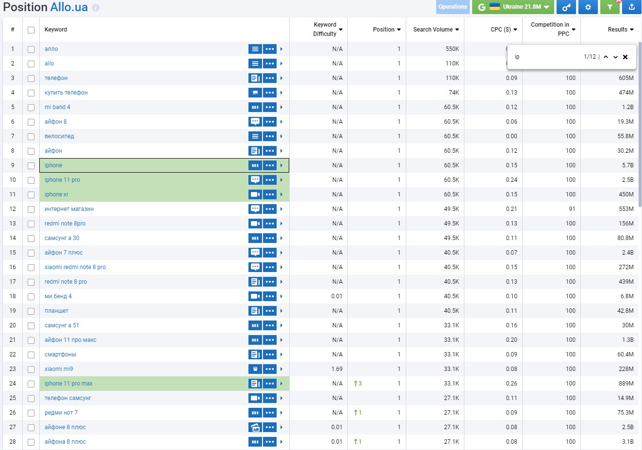Check the box for 'iphone 11 pro max' row
The image size is (642, 450).
tap(31, 384)
